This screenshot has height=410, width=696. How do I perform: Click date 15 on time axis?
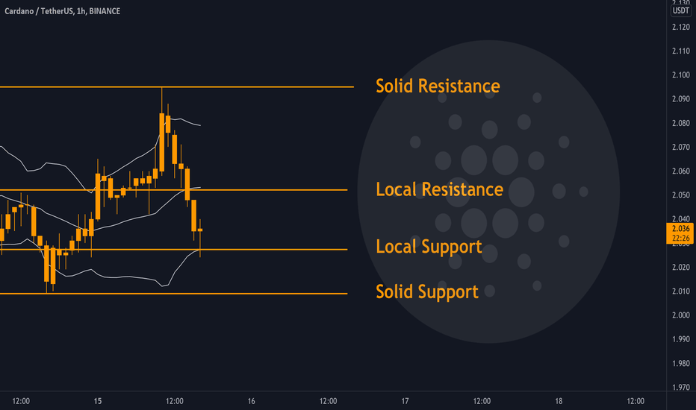tap(98, 401)
